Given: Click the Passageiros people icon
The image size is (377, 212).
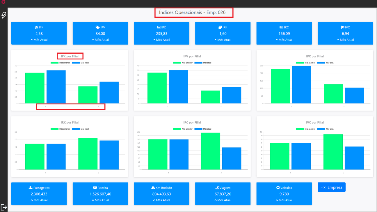Looking at the screenshot, I should pos(31,188).
